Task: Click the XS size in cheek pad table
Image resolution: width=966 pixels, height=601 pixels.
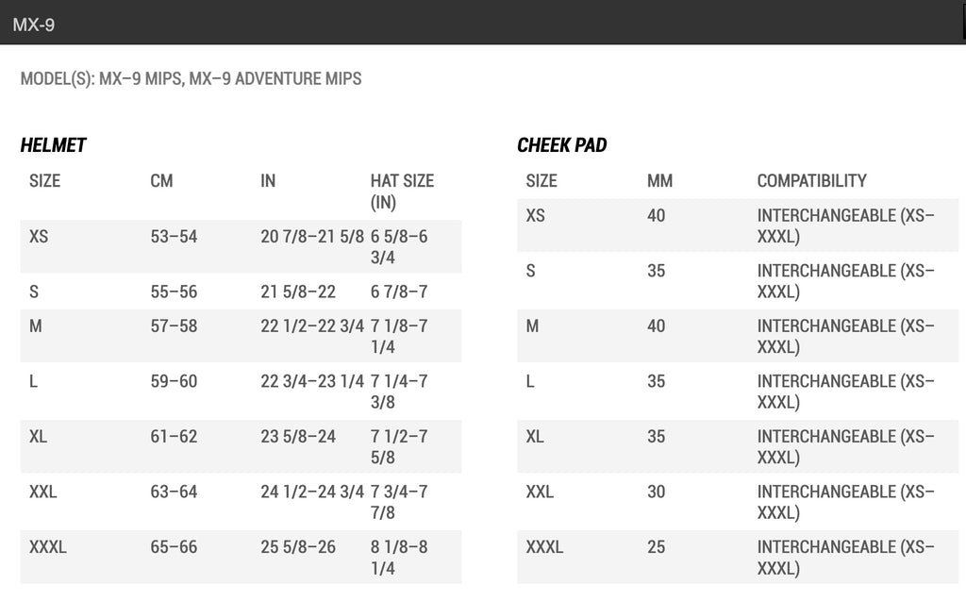Action: 535,215
